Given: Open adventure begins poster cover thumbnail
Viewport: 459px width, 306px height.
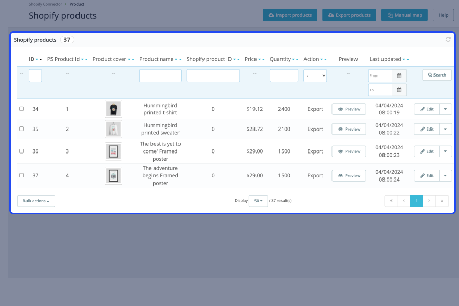Looking at the screenshot, I should 113,175.
